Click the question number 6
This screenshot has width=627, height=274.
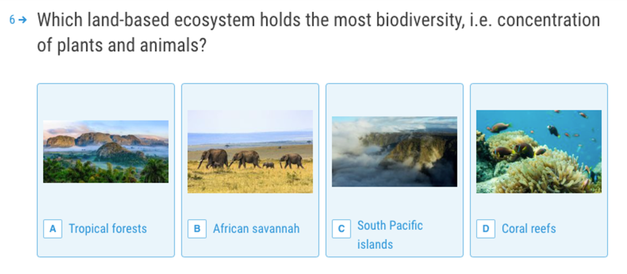[12, 20]
